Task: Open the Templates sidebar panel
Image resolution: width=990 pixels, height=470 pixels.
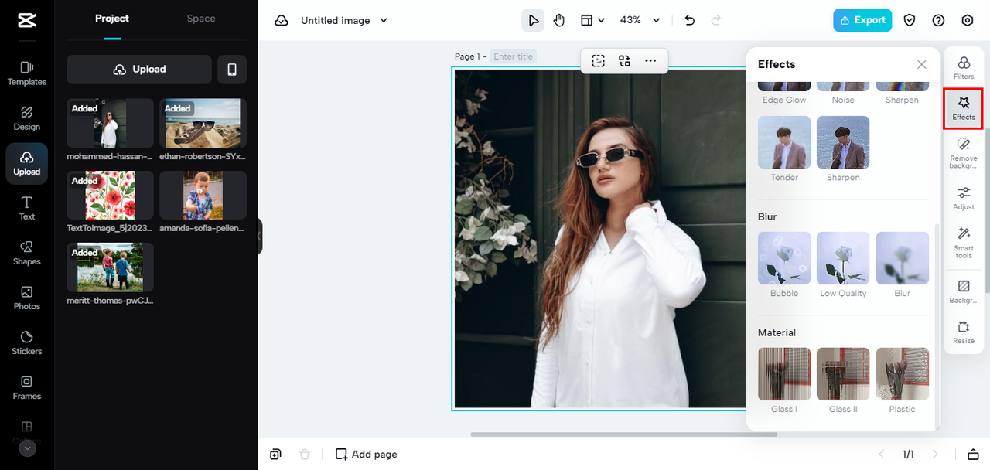Action: pyautogui.click(x=27, y=73)
